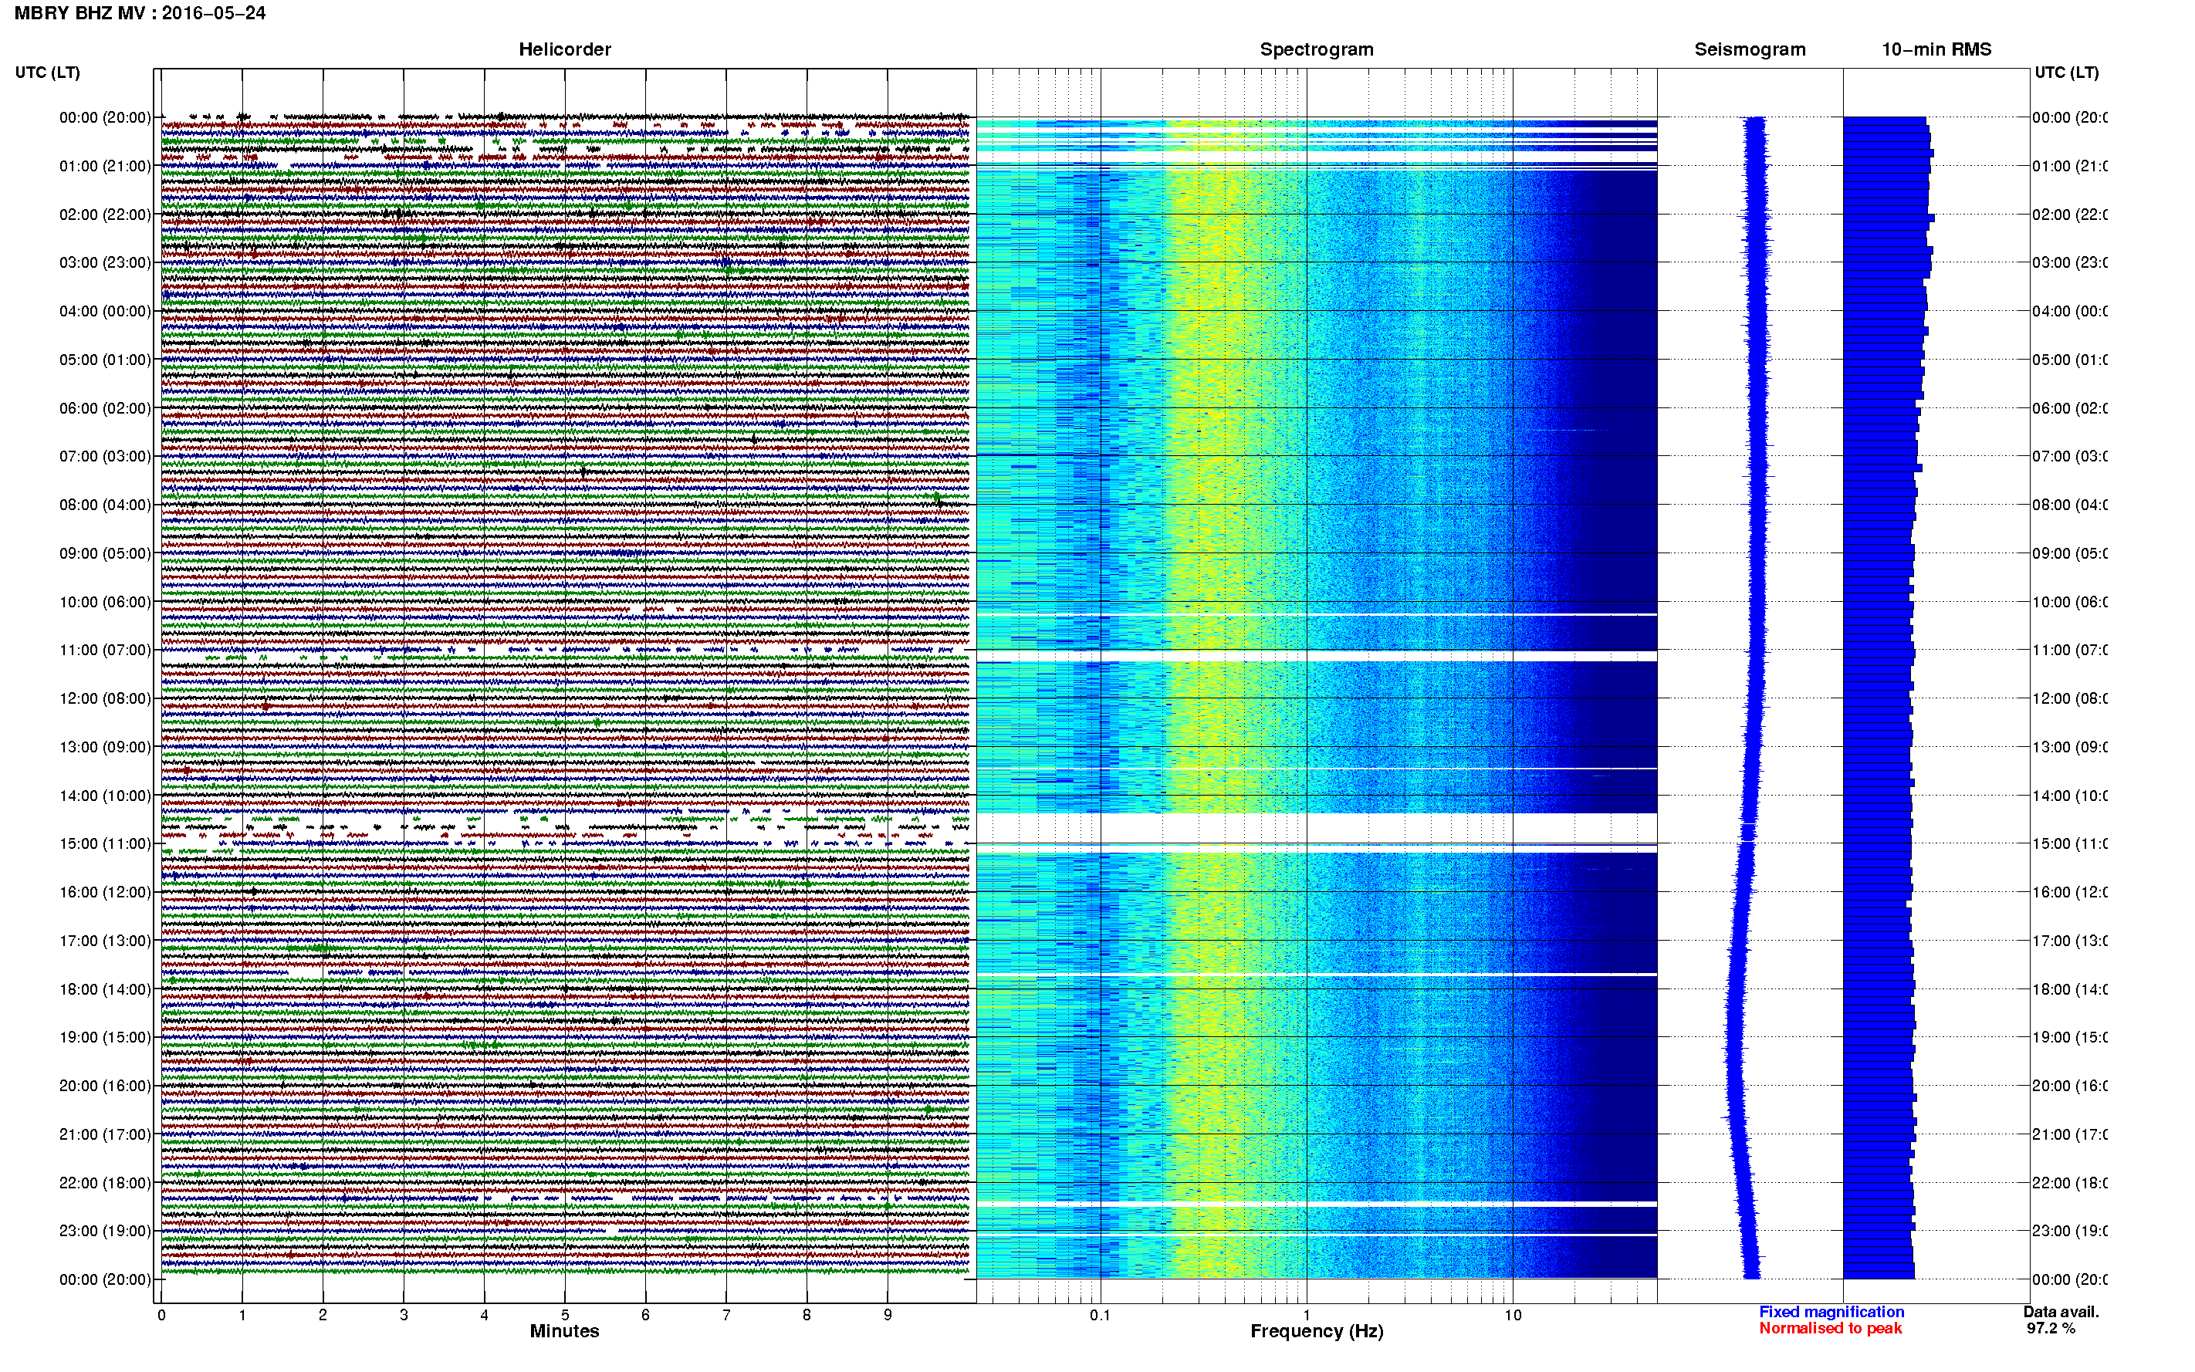Click the "16:00 (12:00)" helicorder time label
Screen dimensions: 2195x1372
(x=105, y=892)
